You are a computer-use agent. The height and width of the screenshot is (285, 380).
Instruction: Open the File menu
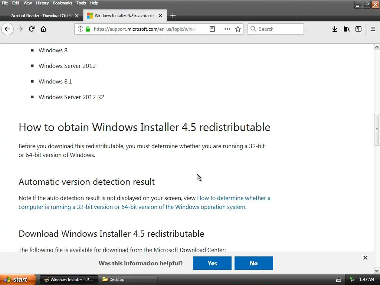(x=5, y=3)
